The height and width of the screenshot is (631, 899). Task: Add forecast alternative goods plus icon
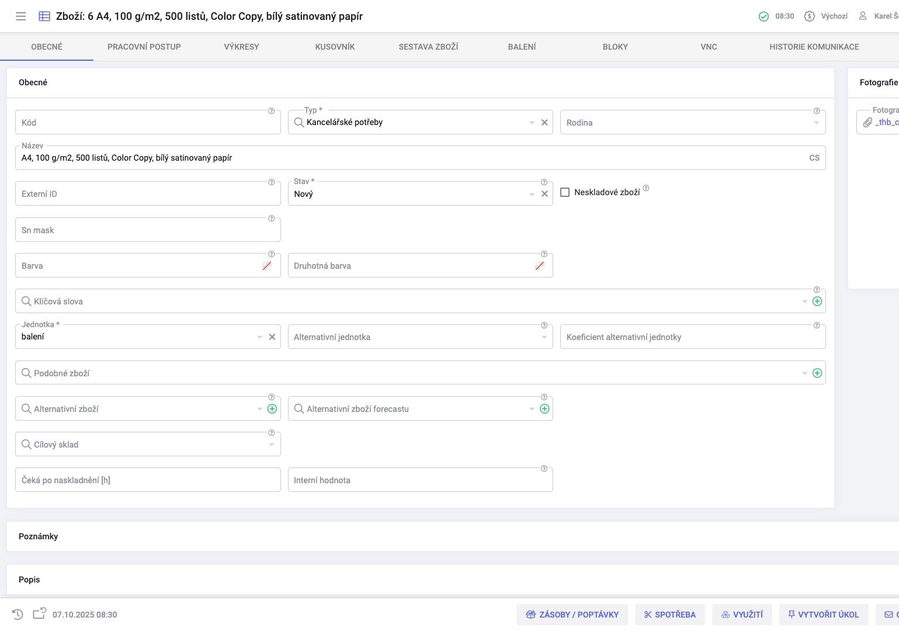[x=544, y=409]
